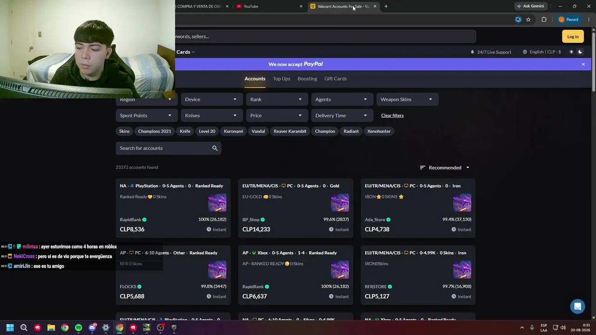596x335 pixels.
Task: Select the Accounts category tab
Action: [255, 79]
